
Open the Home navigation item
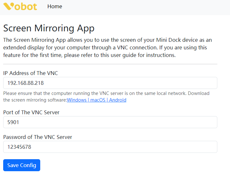[x=55, y=6]
